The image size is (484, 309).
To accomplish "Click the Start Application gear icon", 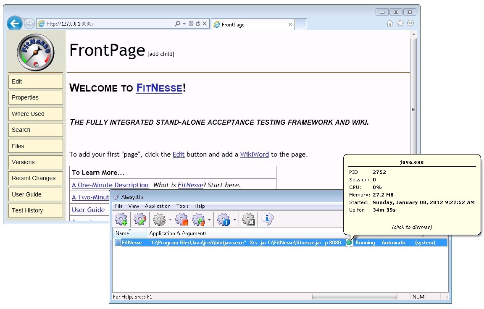I will click(159, 219).
